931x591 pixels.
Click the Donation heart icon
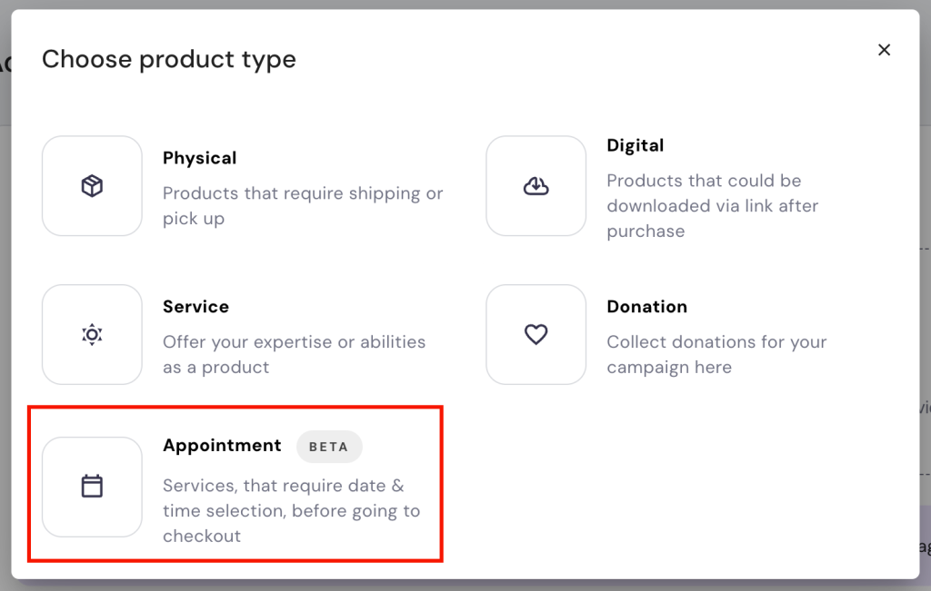[x=536, y=334]
